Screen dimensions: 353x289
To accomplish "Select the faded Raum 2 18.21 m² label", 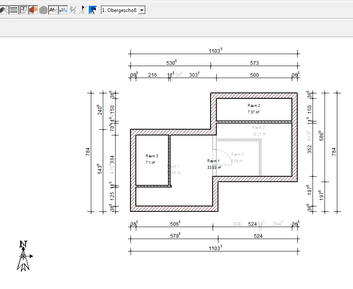I will point(259,131).
